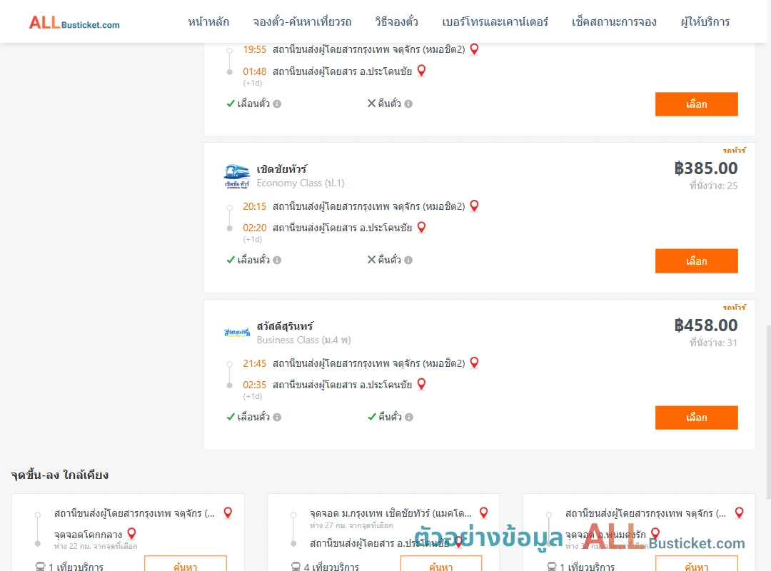Click the ฿385.00 price
This screenshot has height=571, width=771.
705,168
